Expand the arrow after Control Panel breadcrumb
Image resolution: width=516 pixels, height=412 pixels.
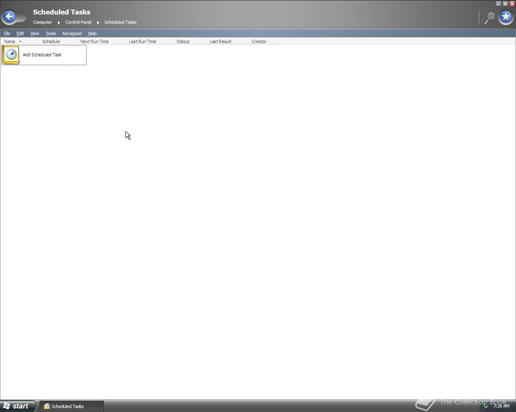[x=98, y=23]
